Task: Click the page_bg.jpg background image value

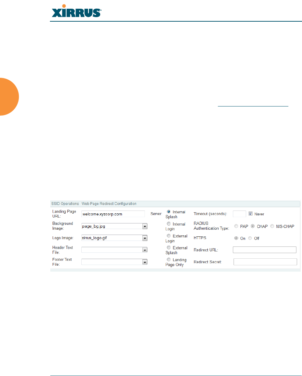Action: click(x=94, y=226)
